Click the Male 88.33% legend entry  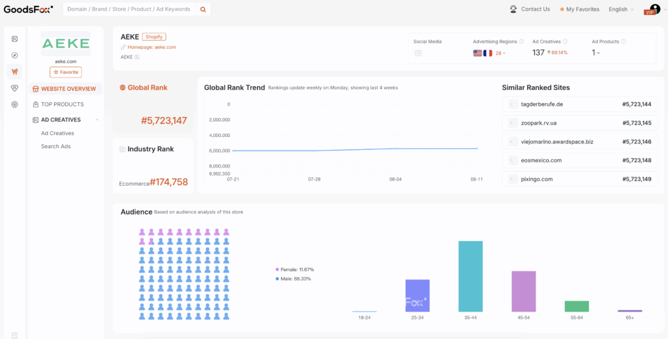click(x=293, y=279)
